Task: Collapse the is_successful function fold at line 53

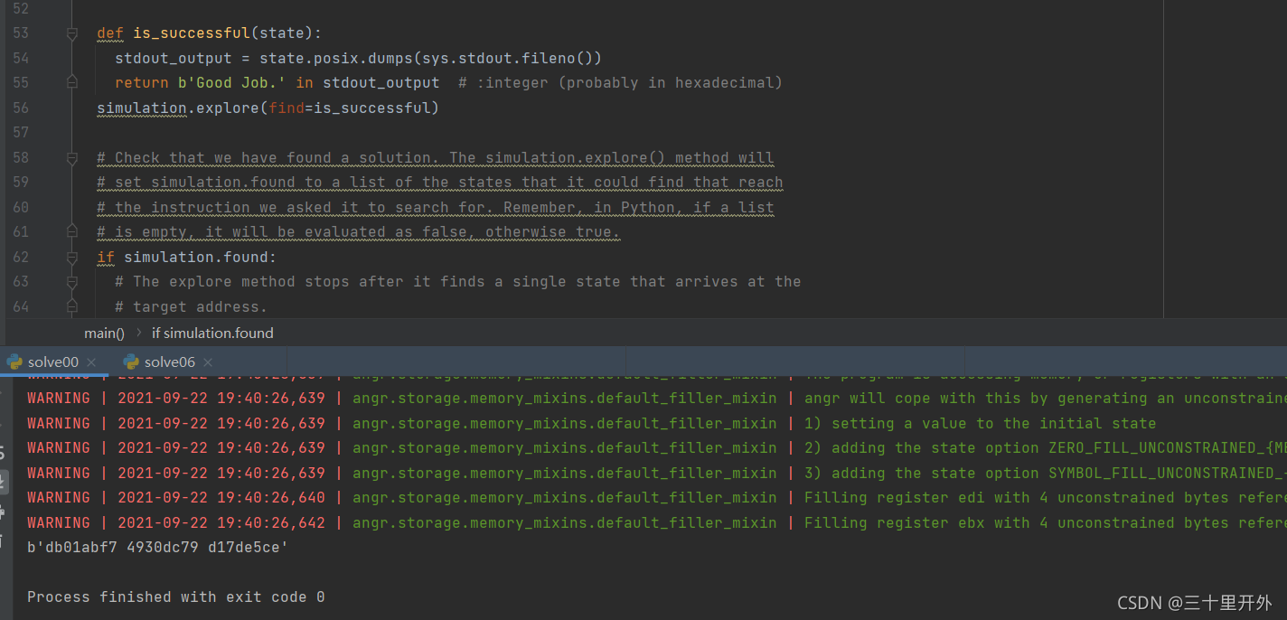Action: (x=72, y=33)
